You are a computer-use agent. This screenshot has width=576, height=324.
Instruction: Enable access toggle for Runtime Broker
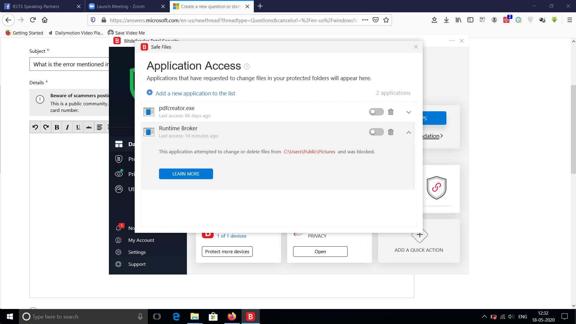[376, 132]
